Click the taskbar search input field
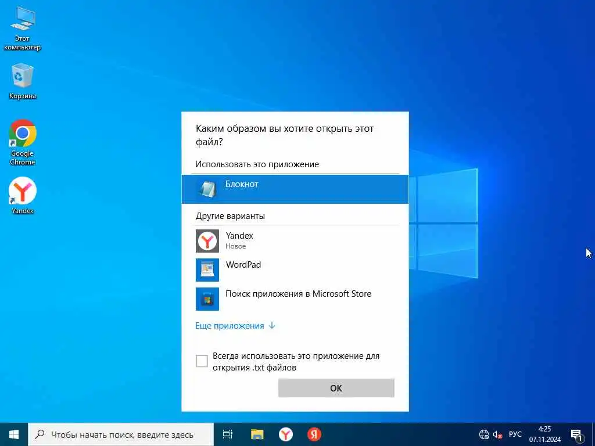This screenshot has width=595, height=446. click(121, 434)
